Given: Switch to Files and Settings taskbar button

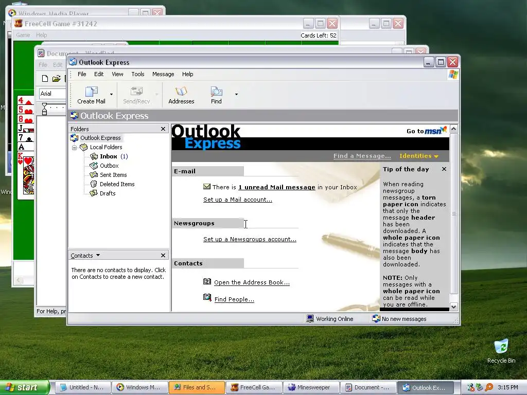Looking at the screenshot, I should point(197,387).
